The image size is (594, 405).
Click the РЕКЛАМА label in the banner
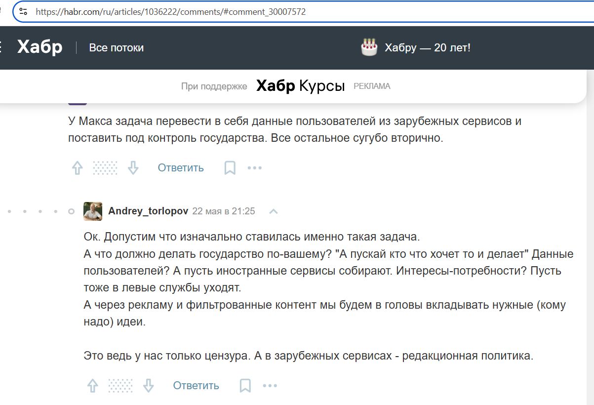pos(372,86)
